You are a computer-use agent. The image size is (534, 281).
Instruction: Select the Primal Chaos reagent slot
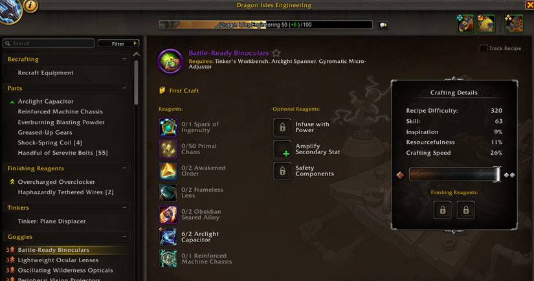[168, 149]
